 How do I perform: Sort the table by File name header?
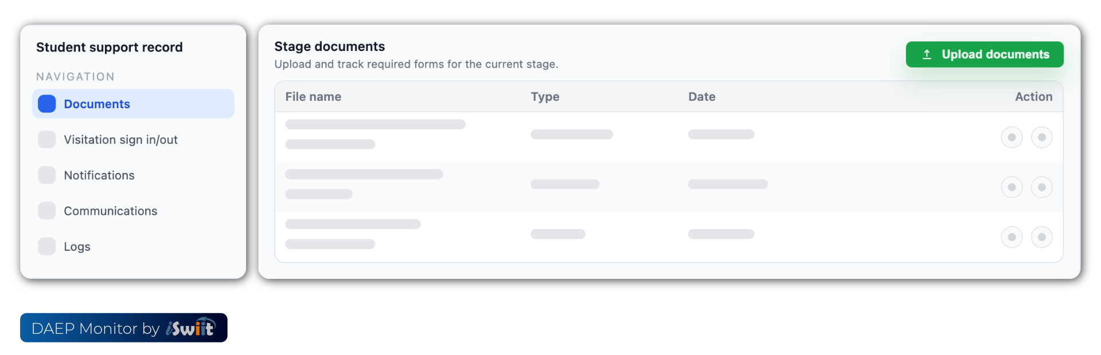[313, 97]
